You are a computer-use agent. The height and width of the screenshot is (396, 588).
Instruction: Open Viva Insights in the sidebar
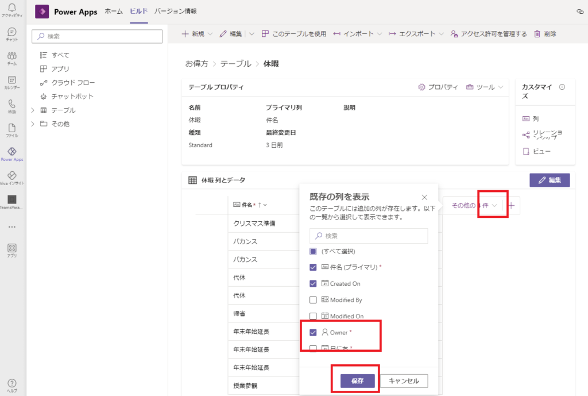[12, 178]
